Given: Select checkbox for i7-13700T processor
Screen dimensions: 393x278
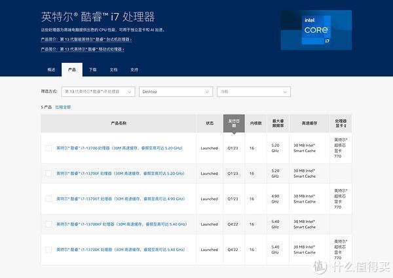Looking at the screenshot, I should [x=48, y=199].
